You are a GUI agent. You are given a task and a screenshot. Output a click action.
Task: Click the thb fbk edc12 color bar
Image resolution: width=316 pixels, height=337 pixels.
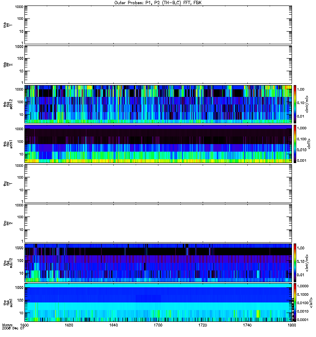(x=295, y=104)
